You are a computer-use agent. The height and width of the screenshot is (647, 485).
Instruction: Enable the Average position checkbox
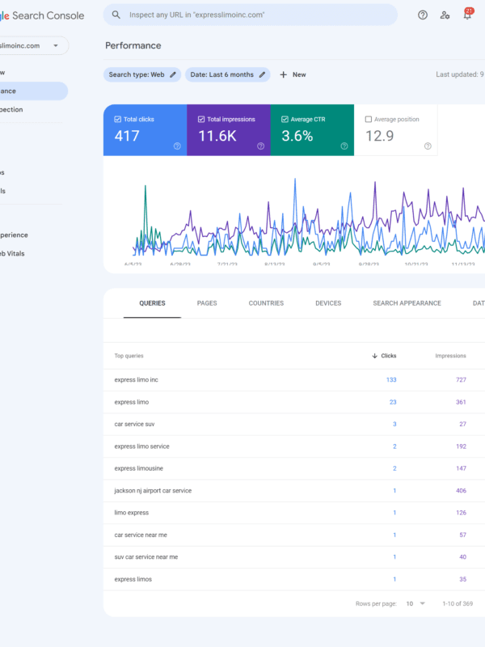[x=369, y=119]
